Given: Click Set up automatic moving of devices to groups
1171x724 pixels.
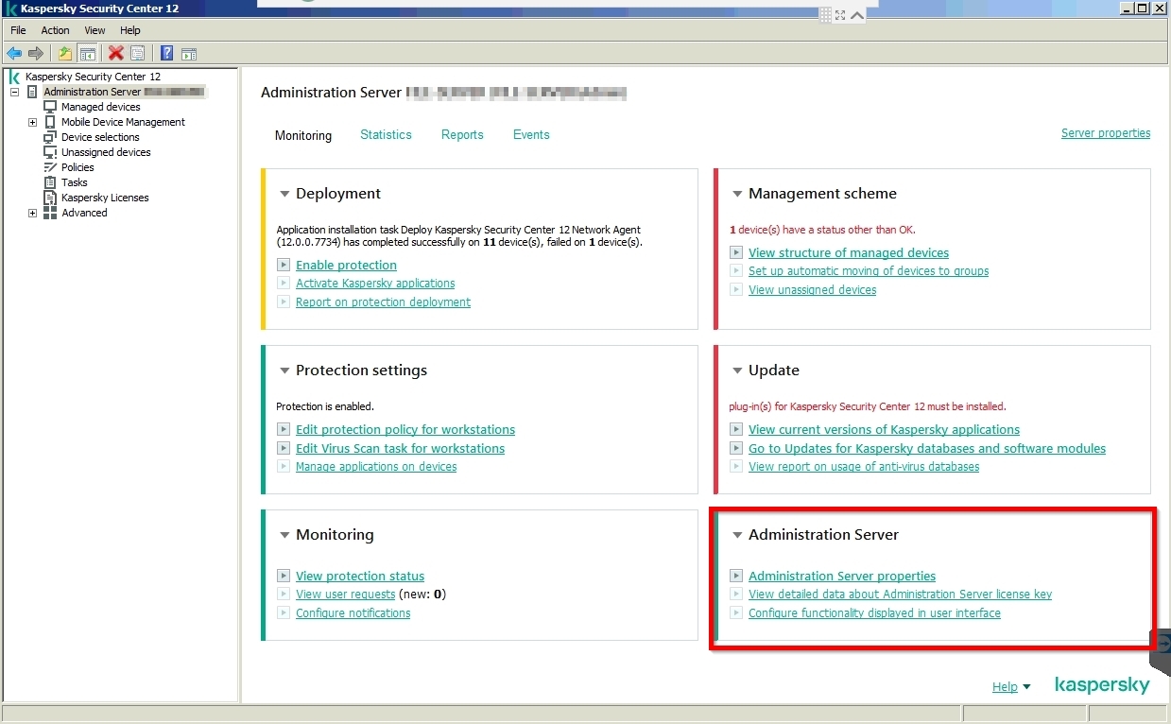Looking at the screenshot, I should coord(869,271).
